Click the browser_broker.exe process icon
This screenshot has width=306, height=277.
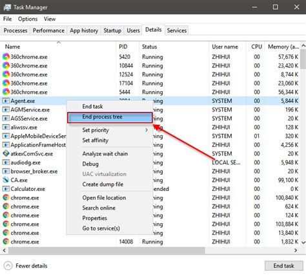click(x=6, y=172)
